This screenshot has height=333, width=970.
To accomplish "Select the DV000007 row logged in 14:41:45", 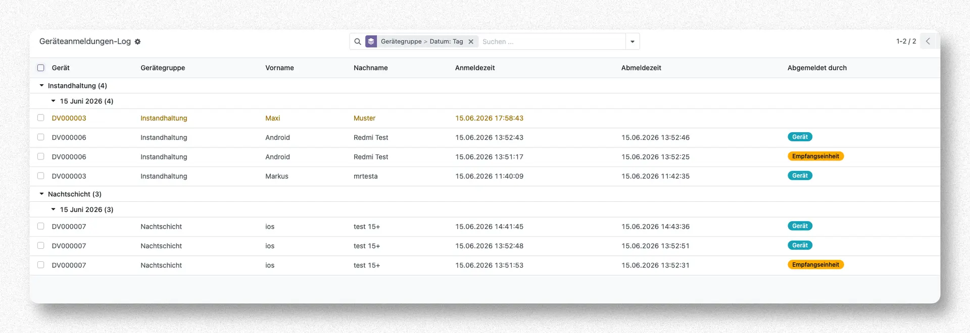I will [x=41, y=226].
